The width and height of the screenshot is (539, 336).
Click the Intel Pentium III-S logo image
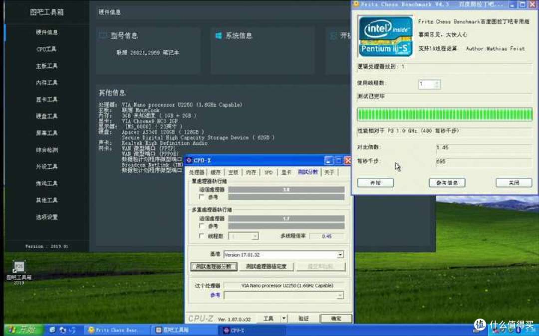(385, 36)
